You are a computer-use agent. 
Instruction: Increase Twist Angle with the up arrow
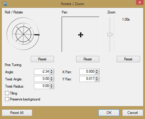click(52, 78)
